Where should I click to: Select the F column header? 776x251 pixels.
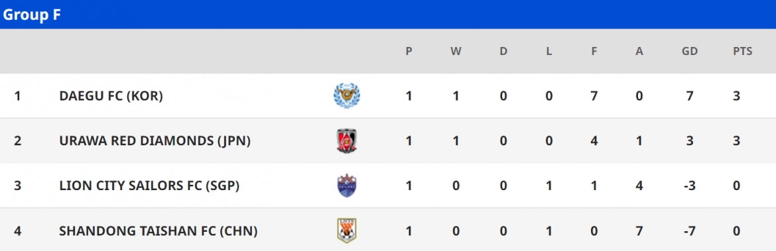point(594,51)
